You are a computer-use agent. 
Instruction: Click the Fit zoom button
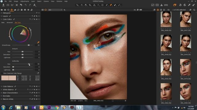click(135, 10)
